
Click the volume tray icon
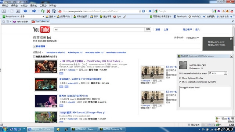click(x=216, y=129)
